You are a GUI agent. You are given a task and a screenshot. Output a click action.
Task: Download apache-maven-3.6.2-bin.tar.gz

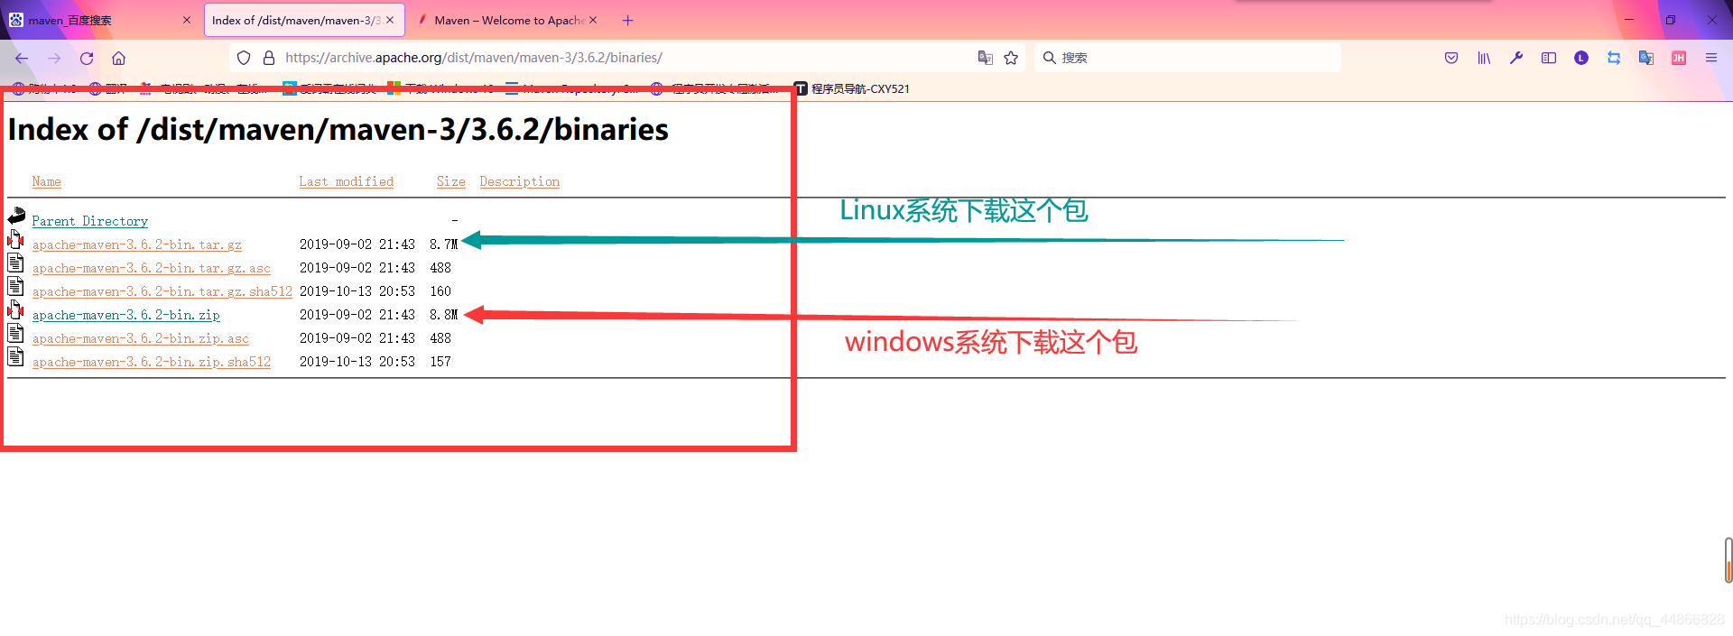(137, 244)
